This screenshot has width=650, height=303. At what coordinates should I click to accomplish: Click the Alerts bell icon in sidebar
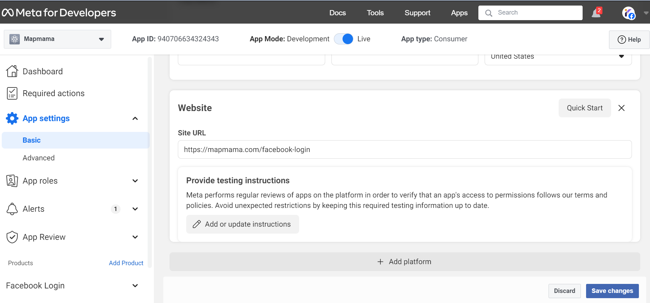point(12,209)
